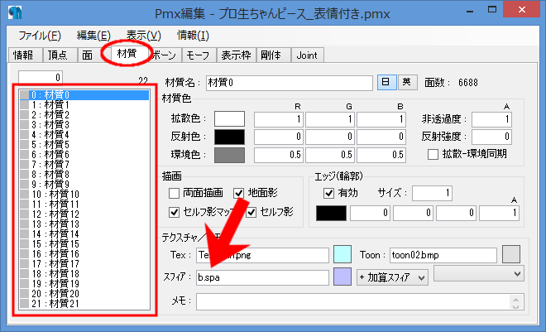
Task: Expand the empty dropdown right of Toon
Action: point(479,272)
